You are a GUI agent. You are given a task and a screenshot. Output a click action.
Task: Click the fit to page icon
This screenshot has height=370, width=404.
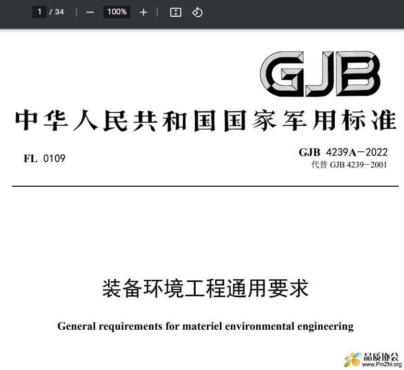[176, 12]
